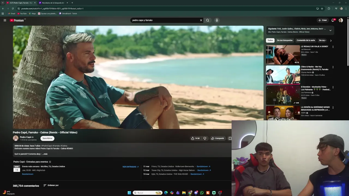The height and width of the screenshot is (196, 349).
Task: Open LE REGALE UN VIAJE A DISNEY thumbnail
Action: coord(283,55)
